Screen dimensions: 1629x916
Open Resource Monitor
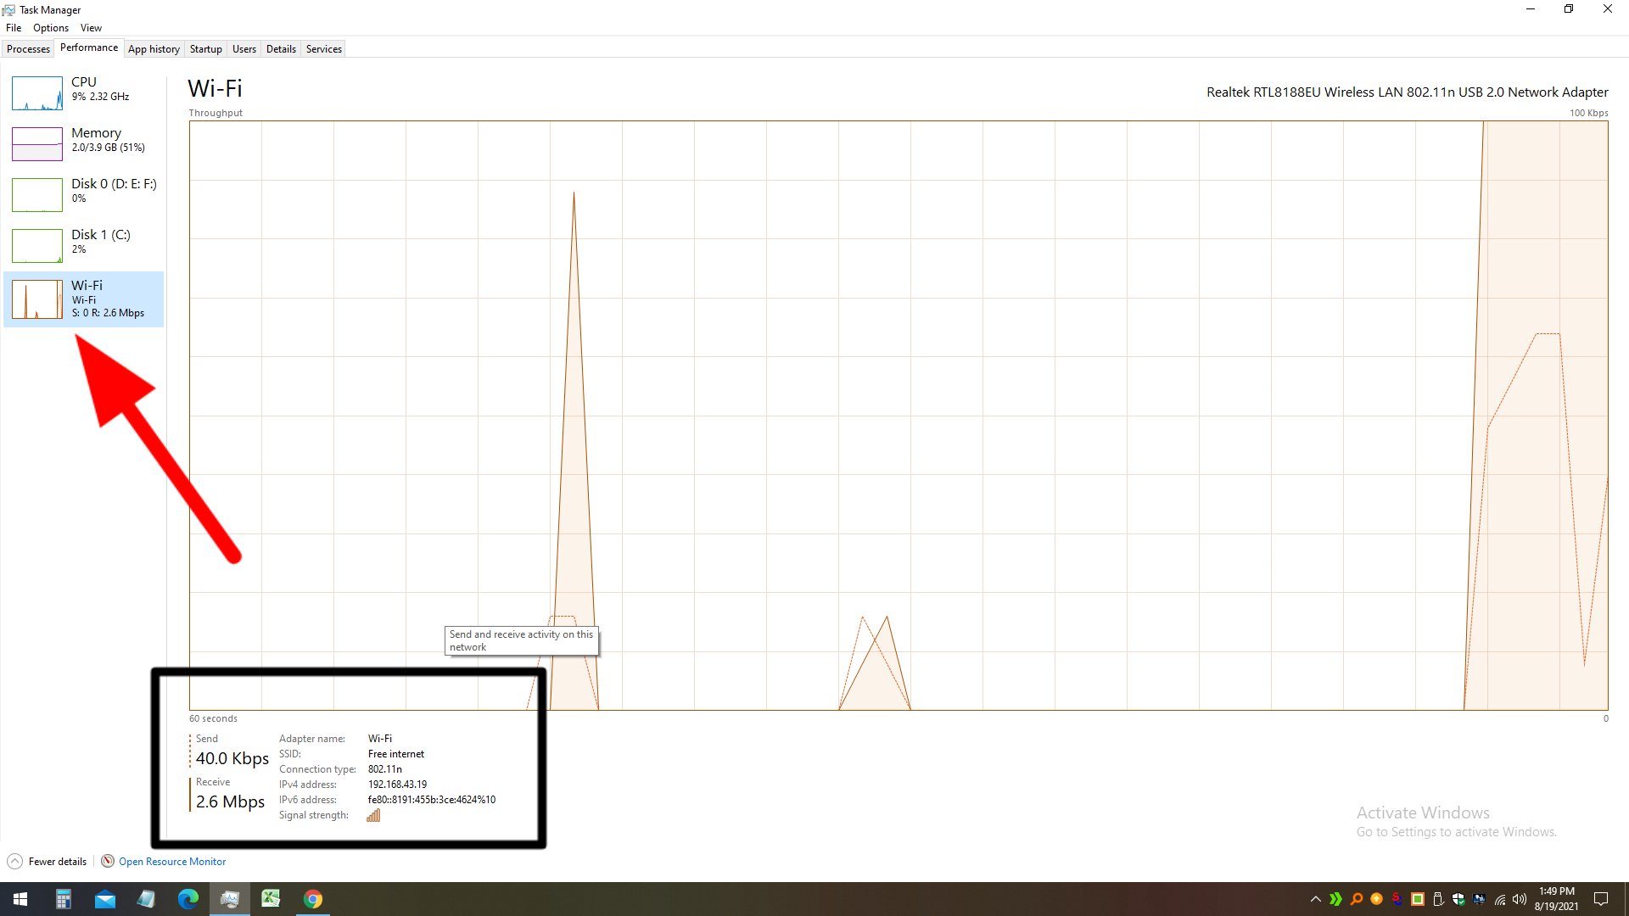pos(171,861)
